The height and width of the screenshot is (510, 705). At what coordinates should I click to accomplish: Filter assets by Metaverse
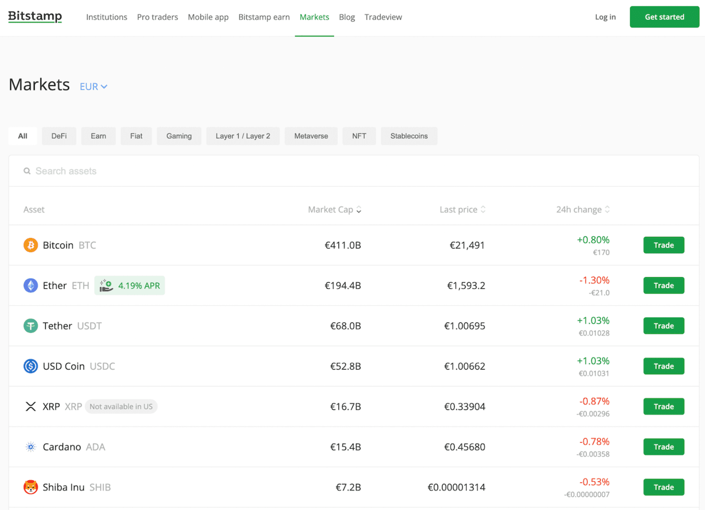pos(311,136)
